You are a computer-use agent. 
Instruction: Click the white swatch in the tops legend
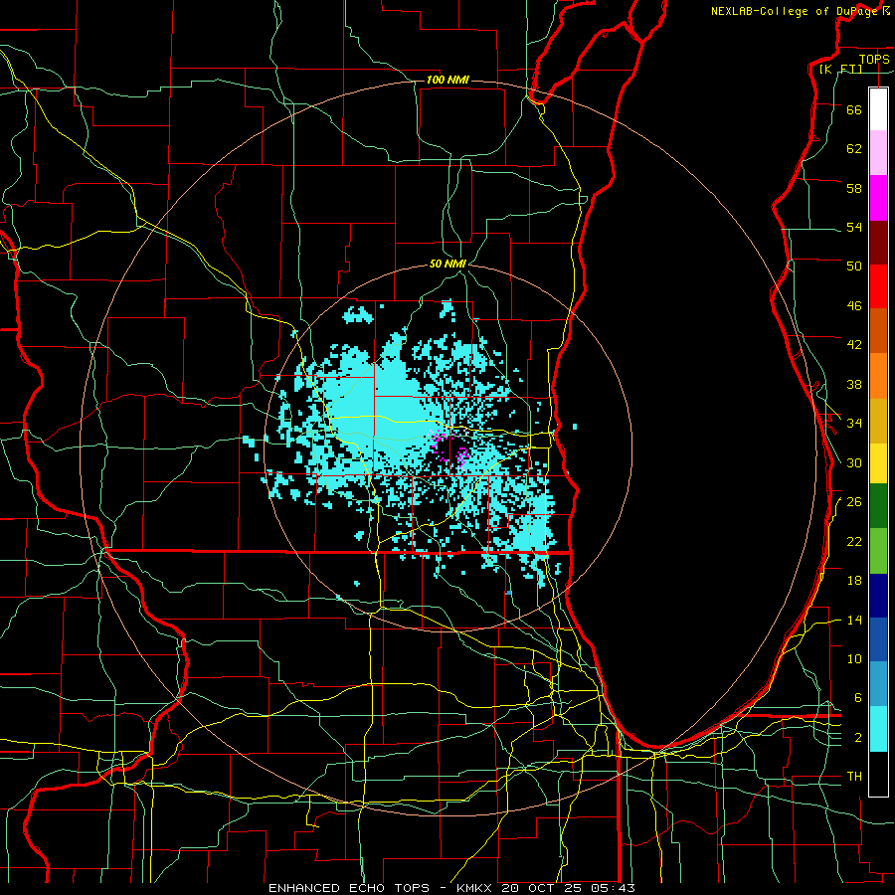(x=878, y=109)
